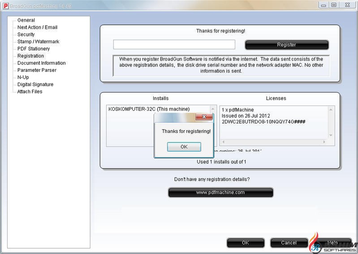Open the Security settings page
Screen dimensions: 358x254
coord(26,35)
